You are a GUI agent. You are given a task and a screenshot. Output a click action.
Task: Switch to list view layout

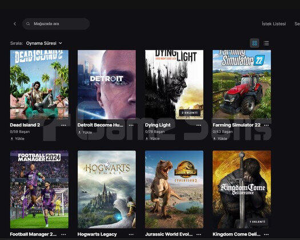coord(266,43)
